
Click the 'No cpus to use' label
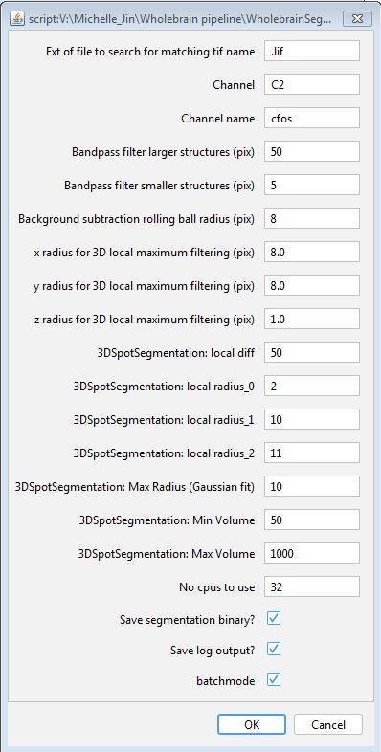pyautogui.click(x=217, y=587)
